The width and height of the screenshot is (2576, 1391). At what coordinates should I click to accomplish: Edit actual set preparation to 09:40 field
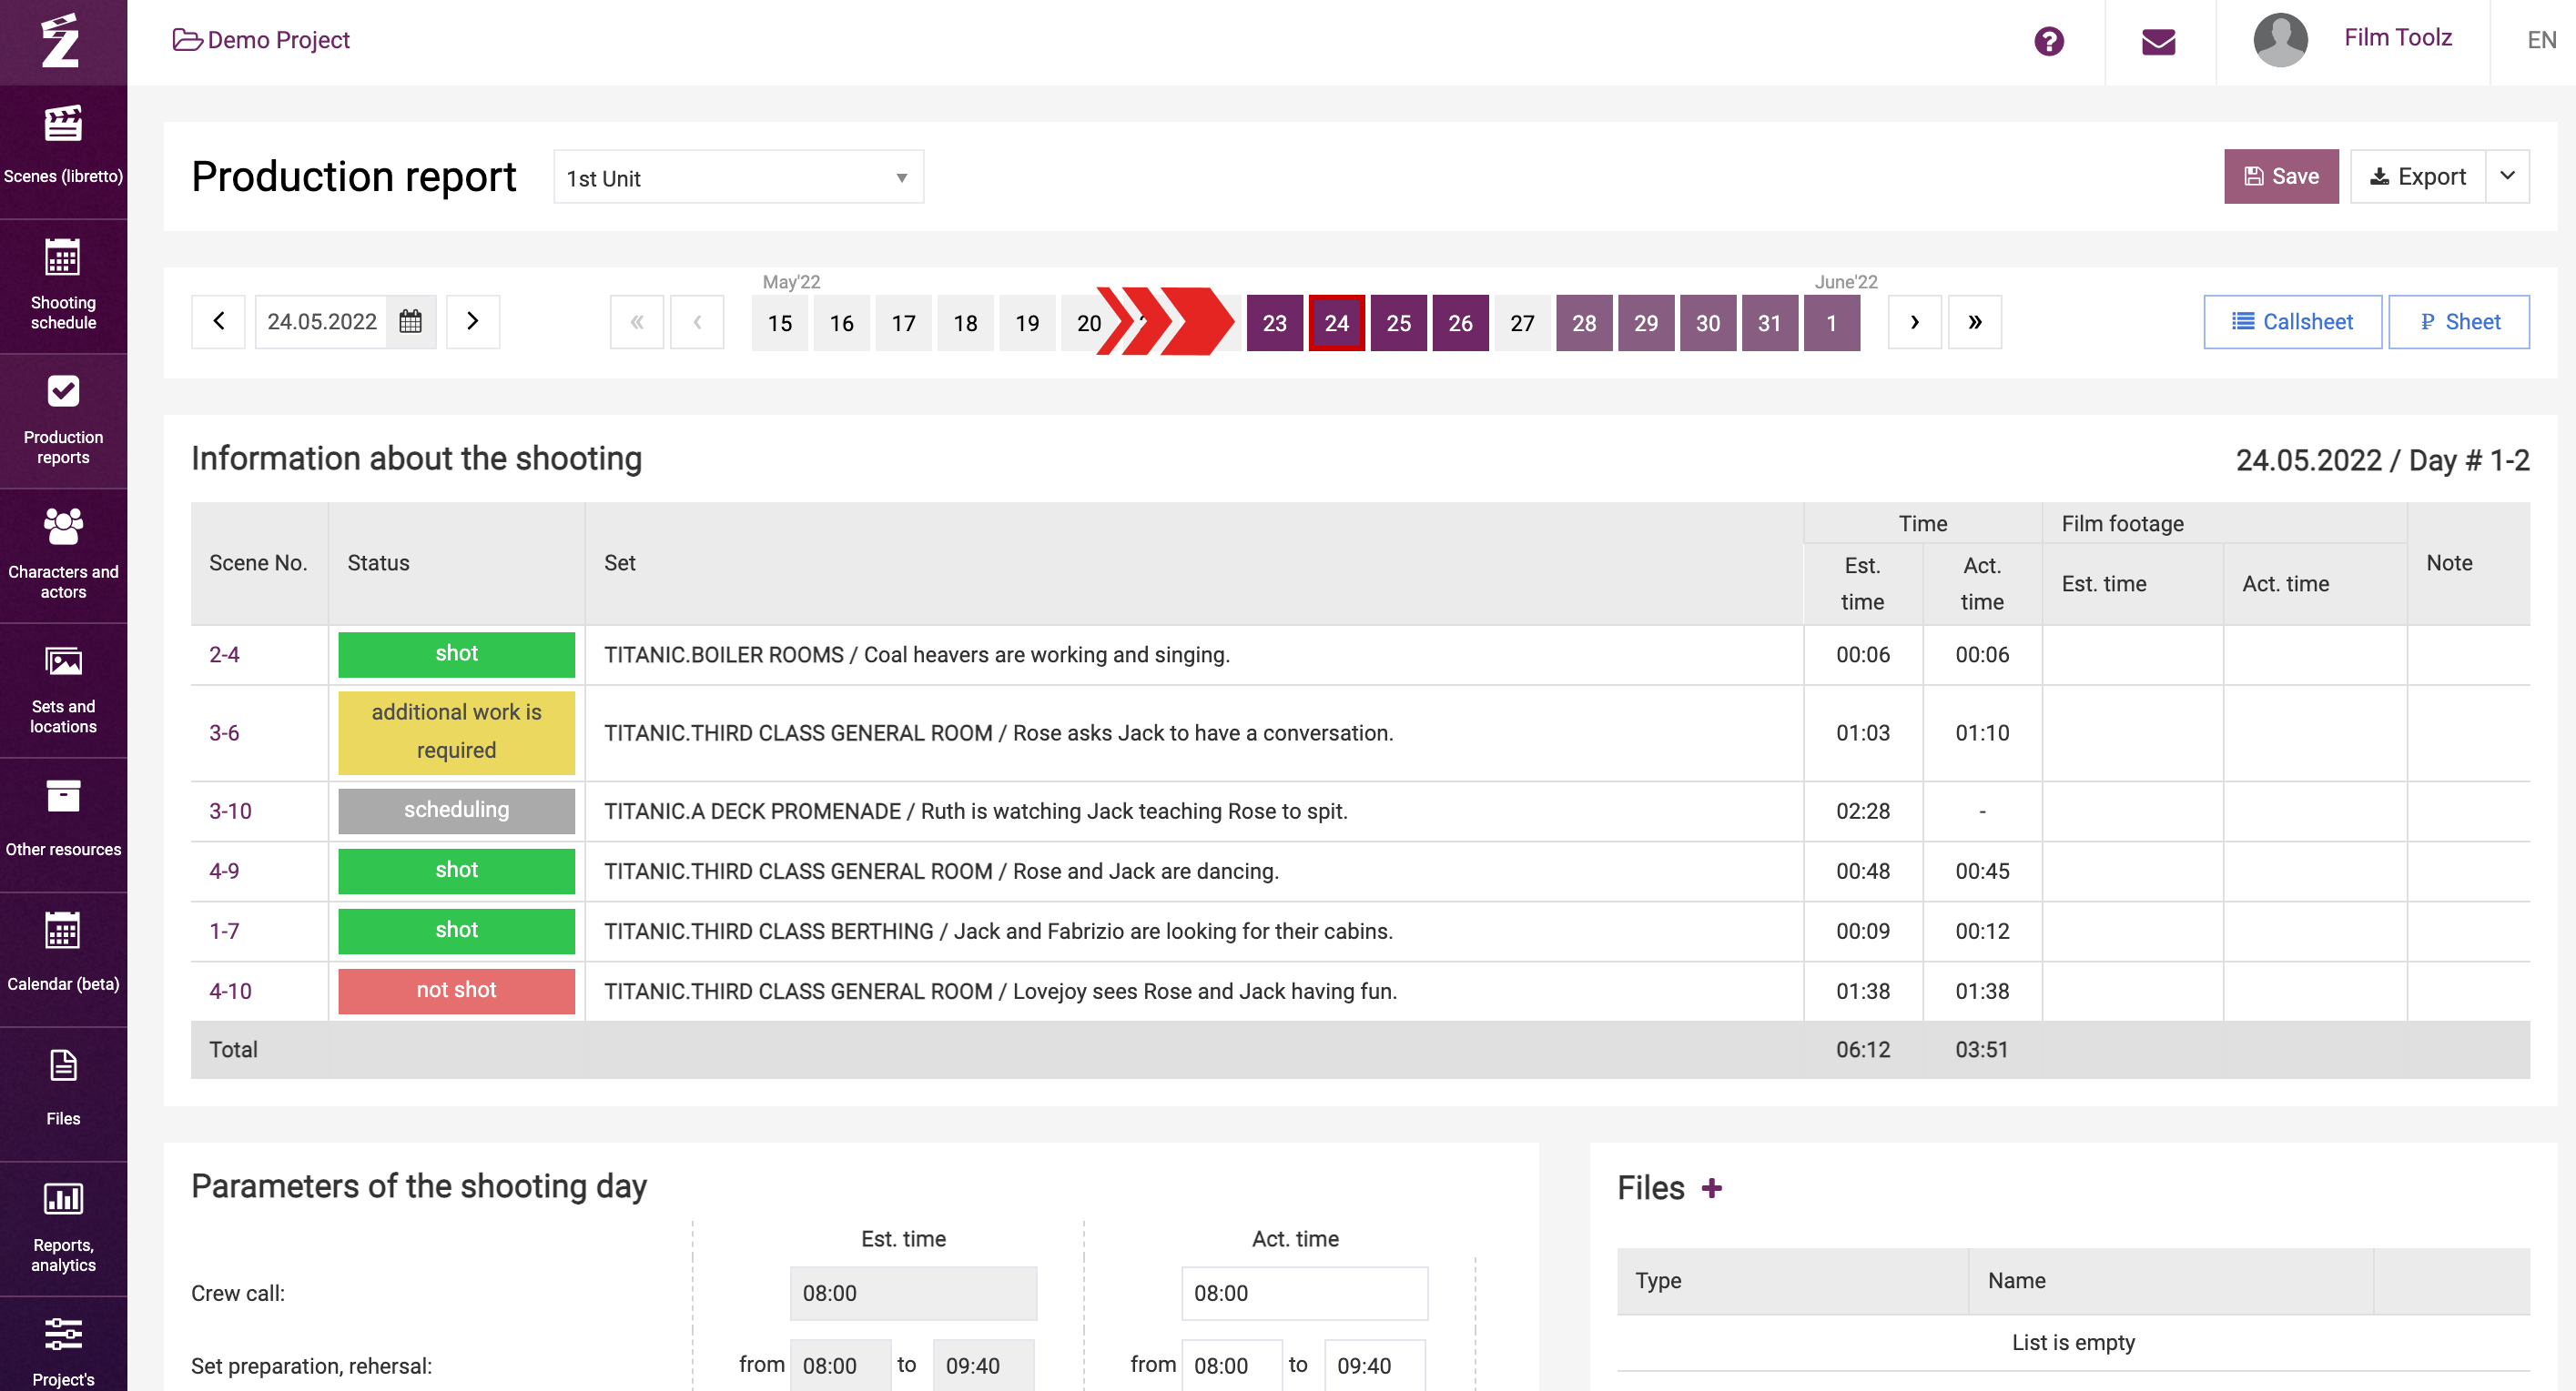pyautogui.click(x=1374, y=1365)
